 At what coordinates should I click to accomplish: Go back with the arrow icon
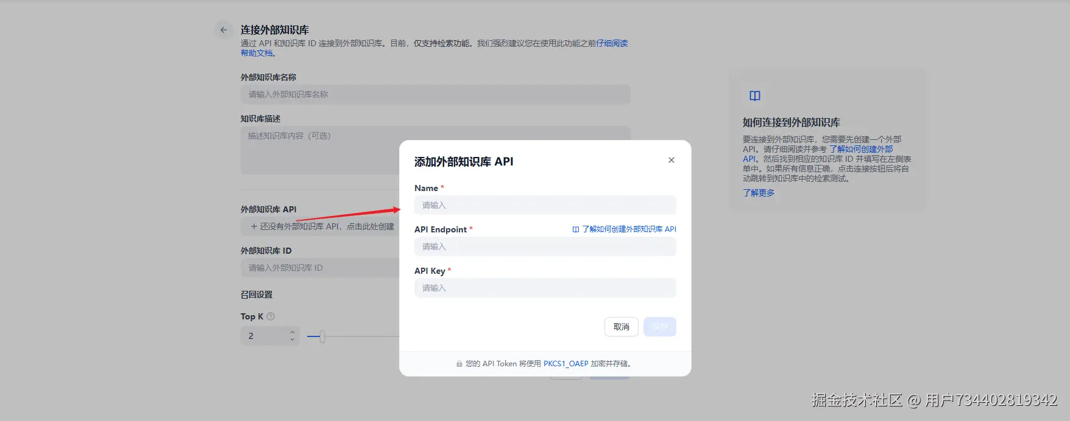(224, 30)
